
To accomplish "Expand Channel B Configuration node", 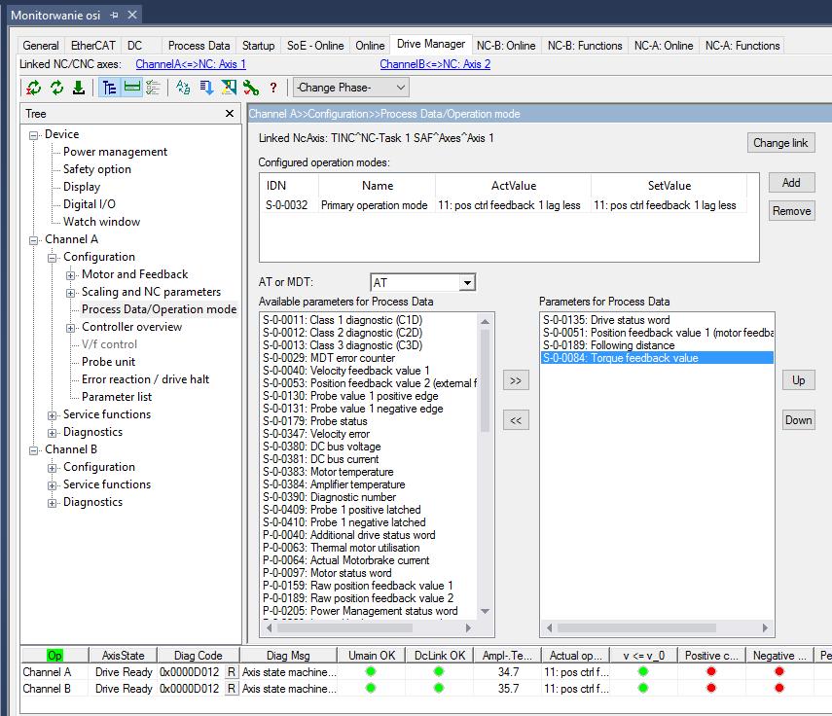I will pyautogui.click(x=52, y=468).
